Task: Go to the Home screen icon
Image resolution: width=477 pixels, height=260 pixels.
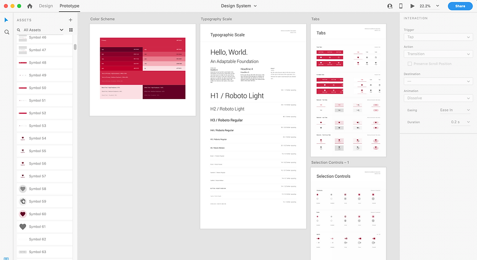Action: click(x=30, y=6)
